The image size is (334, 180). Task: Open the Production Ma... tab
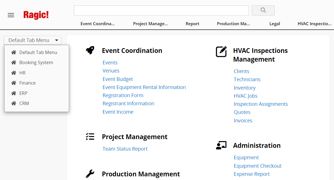click(x=233, y=24)
